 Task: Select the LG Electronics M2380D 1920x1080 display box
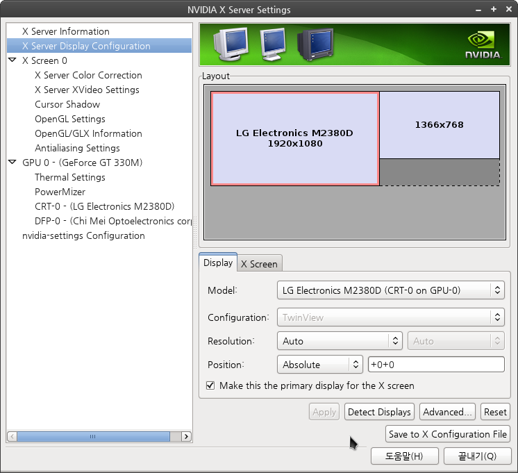294,138
